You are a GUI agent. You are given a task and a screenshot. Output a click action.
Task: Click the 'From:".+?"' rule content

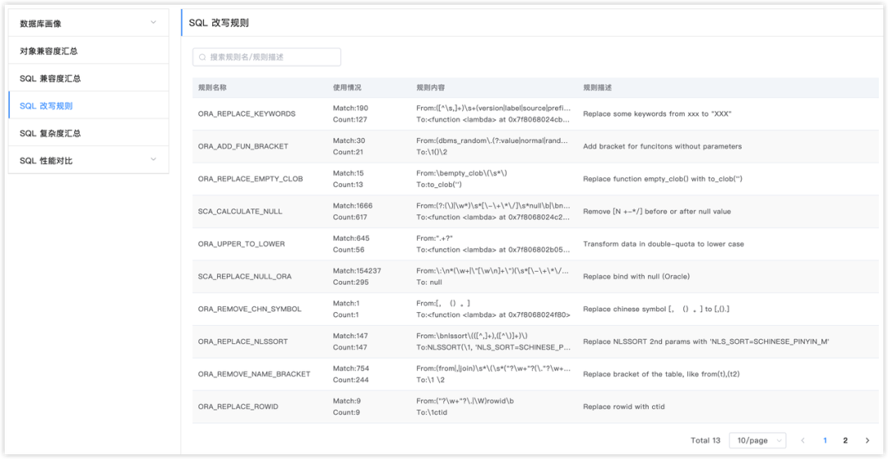(x=434, y=238)
